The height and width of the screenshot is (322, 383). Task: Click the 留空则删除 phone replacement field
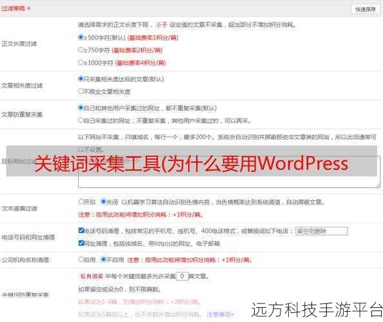(322, 231)
